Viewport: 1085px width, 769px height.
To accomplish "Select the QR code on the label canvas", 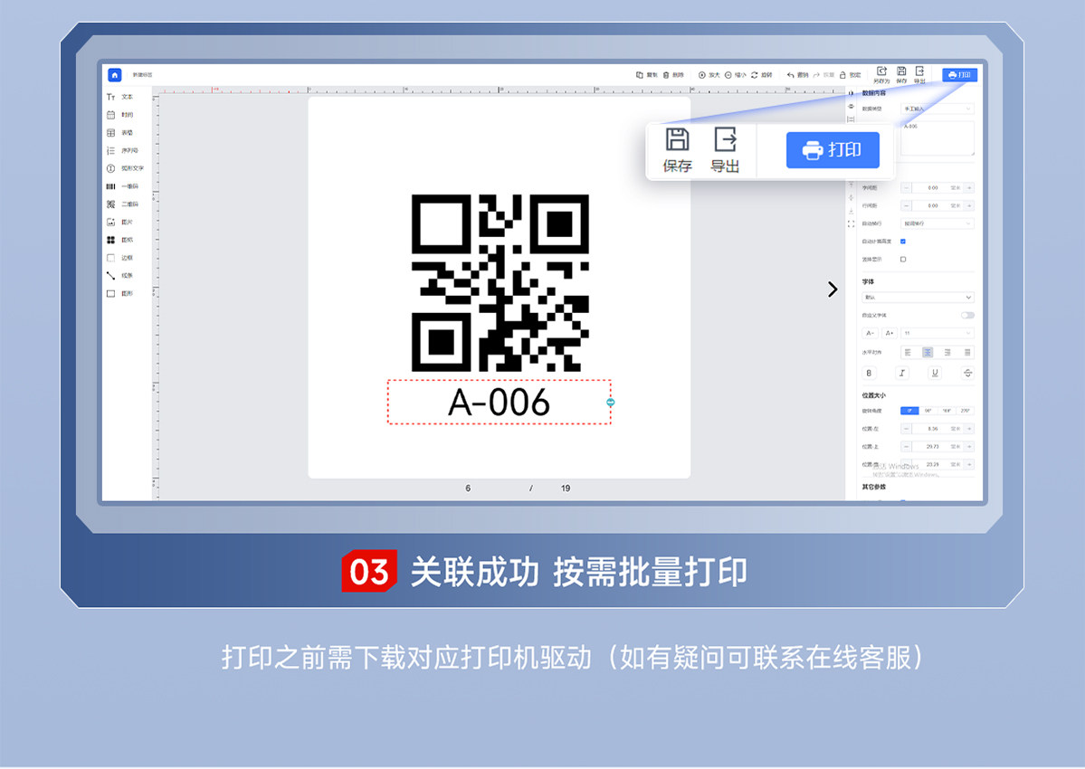I will click(x=500, y=283).
